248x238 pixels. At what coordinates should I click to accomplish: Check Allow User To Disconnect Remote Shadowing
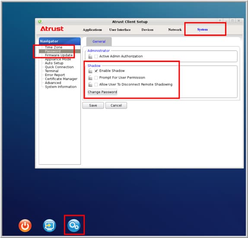[x=96, y=84]
